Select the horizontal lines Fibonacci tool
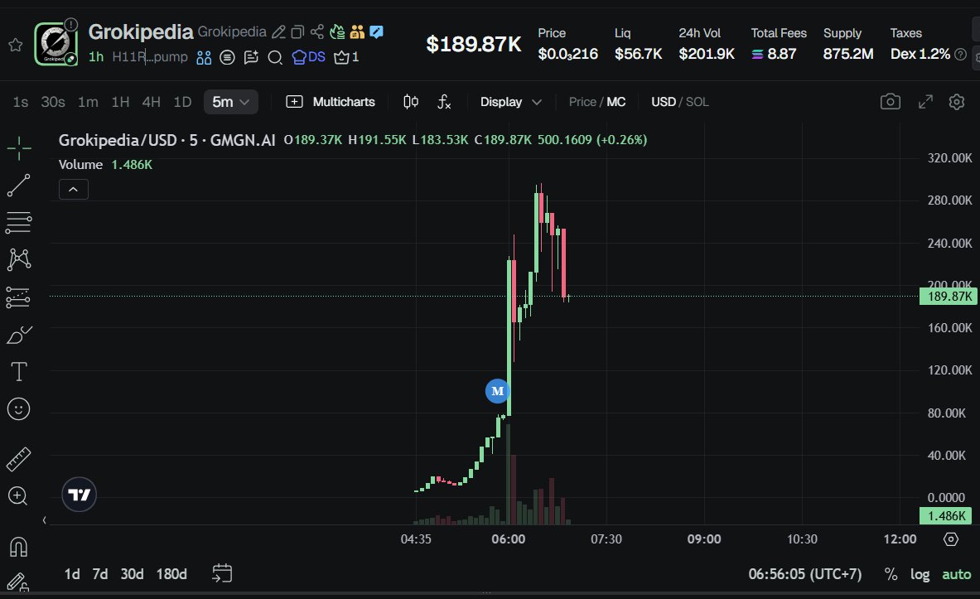This screenshot has width=980, height=599. tap(19, 223)
